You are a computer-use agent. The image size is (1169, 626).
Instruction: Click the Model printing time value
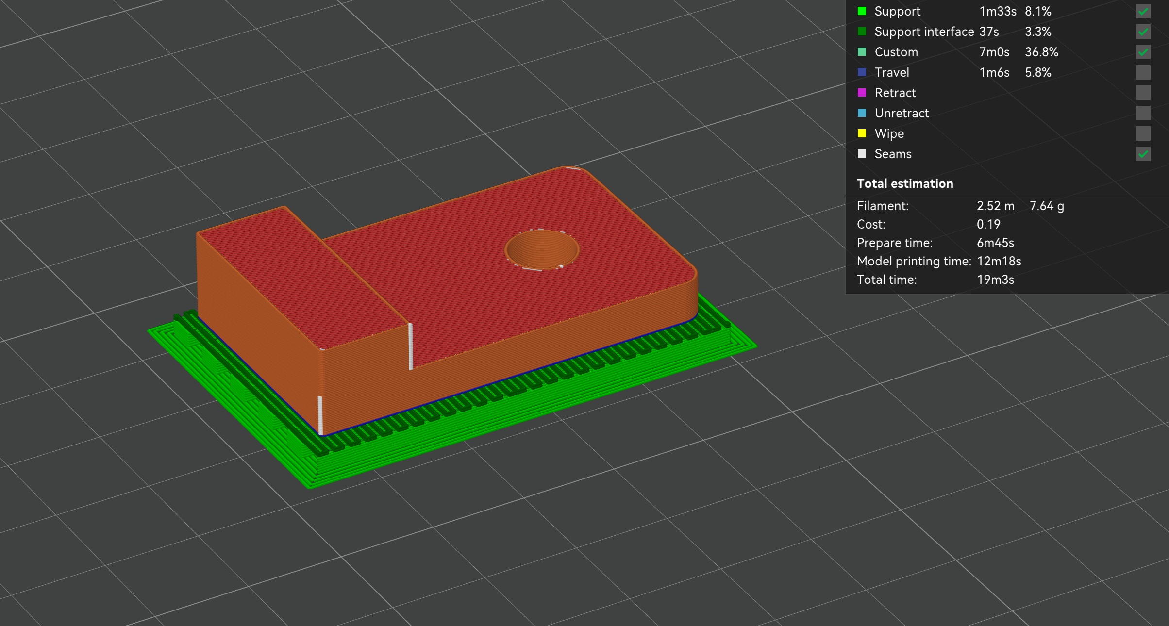(x=999, y=261)
